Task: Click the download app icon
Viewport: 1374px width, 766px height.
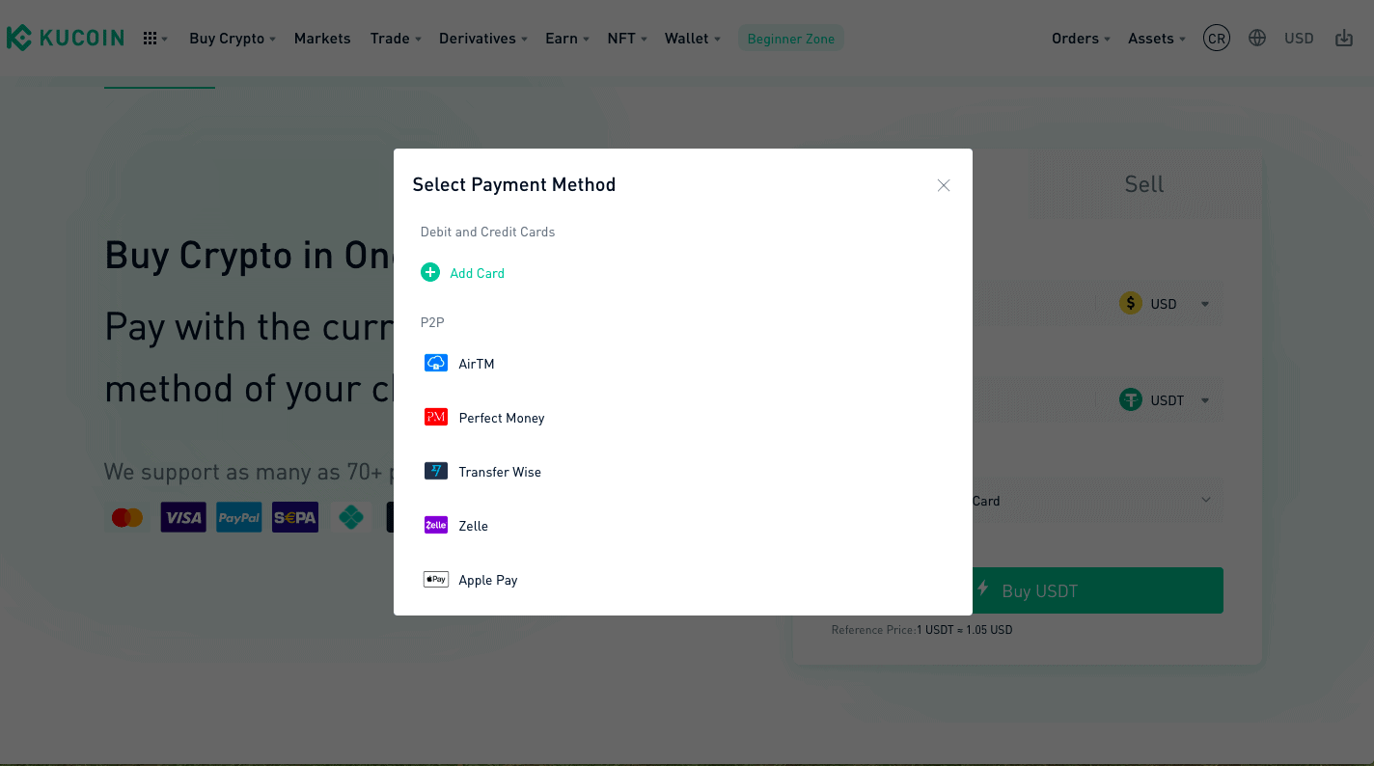Action: click(x=1344, y=39)
